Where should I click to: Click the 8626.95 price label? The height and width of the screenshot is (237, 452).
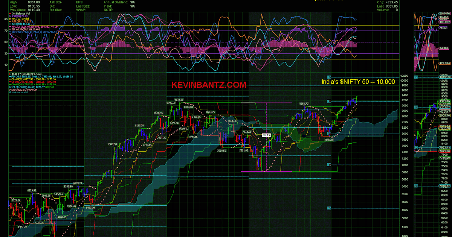tap(158, 113)
